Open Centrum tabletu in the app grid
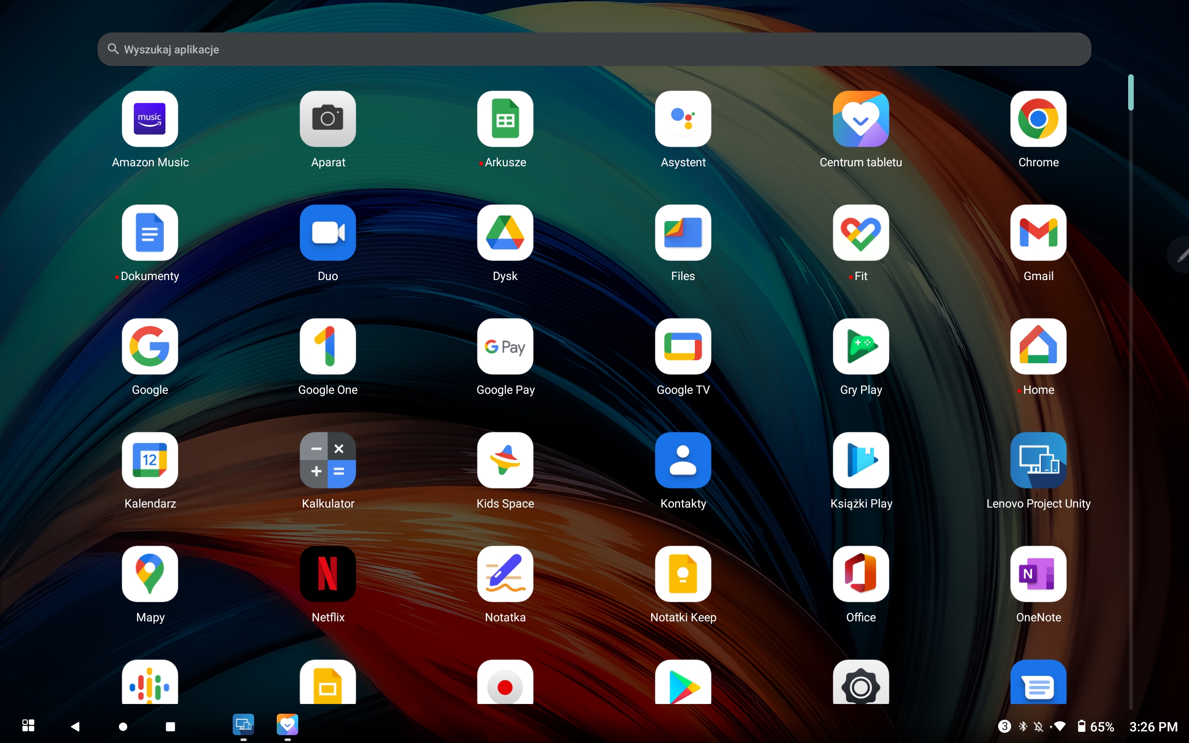 (x=861, y=119)
